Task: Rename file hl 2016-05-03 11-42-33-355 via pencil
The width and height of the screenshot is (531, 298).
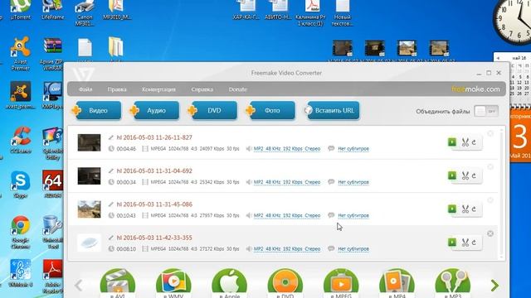Action: (x=110, y=238)
